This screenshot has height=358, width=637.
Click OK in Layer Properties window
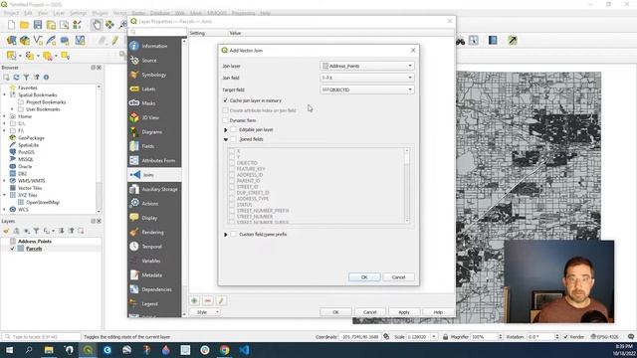tap(335, 312)
